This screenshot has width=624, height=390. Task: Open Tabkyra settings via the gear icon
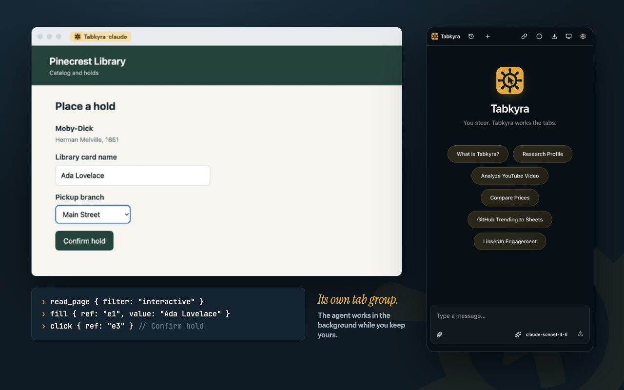(x=583, y=37)
